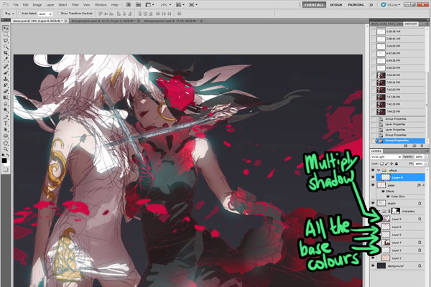Select the Eraser tool
This screenshot has width=431, height=287.
6,91
